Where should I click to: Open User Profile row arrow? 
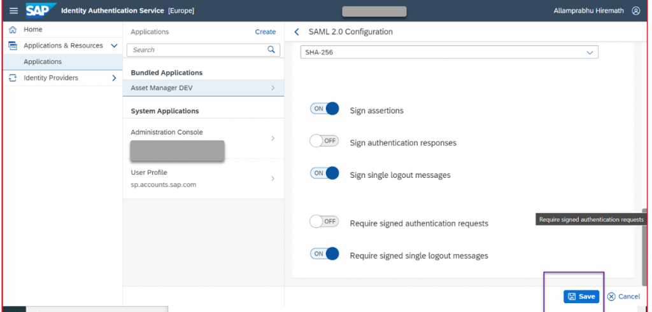[273, 179]
